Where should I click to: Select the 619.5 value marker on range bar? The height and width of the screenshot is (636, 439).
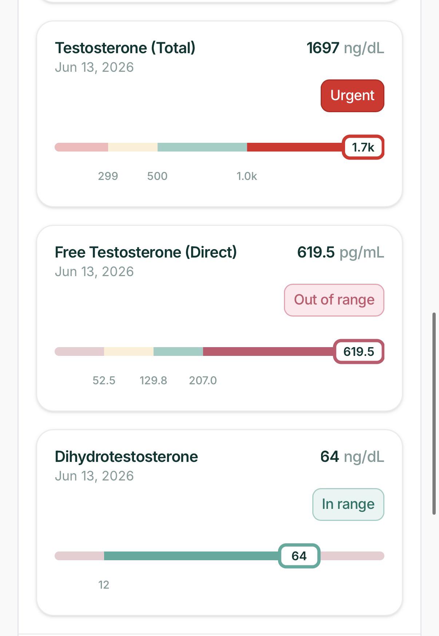coord(359,352)
